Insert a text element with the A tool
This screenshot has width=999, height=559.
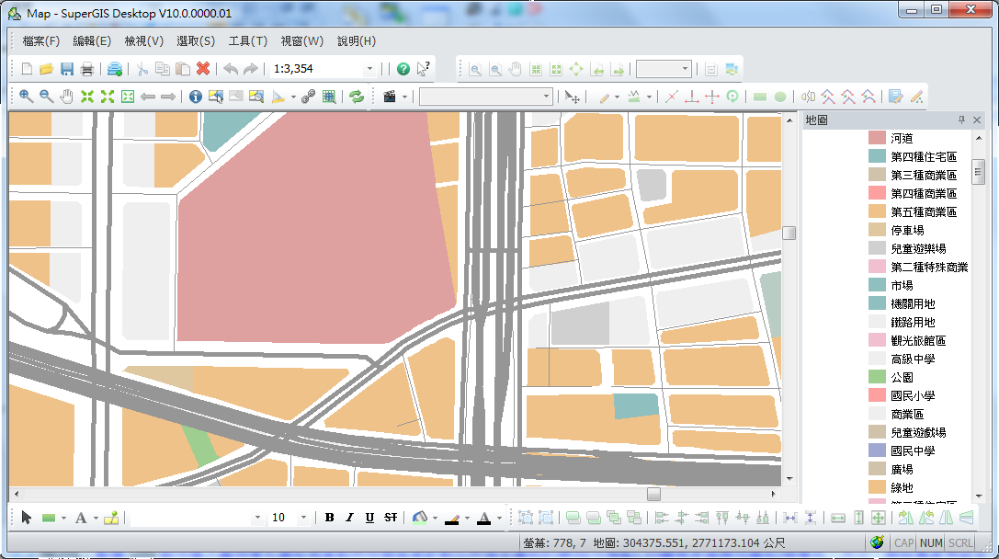pos(81,518)
